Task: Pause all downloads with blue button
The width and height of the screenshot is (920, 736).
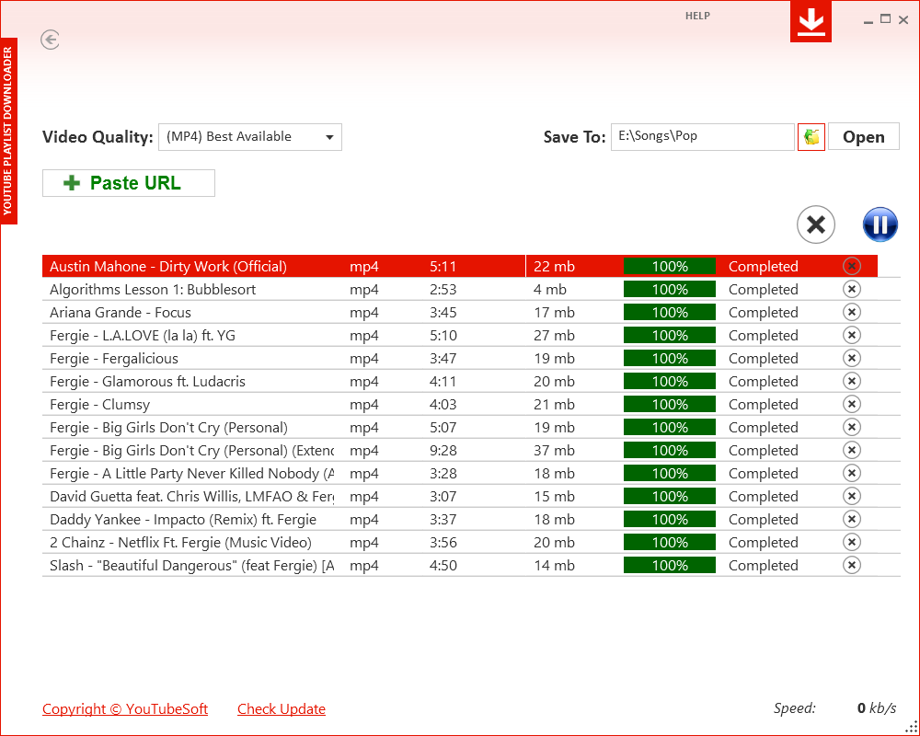Action: point(880,224)
